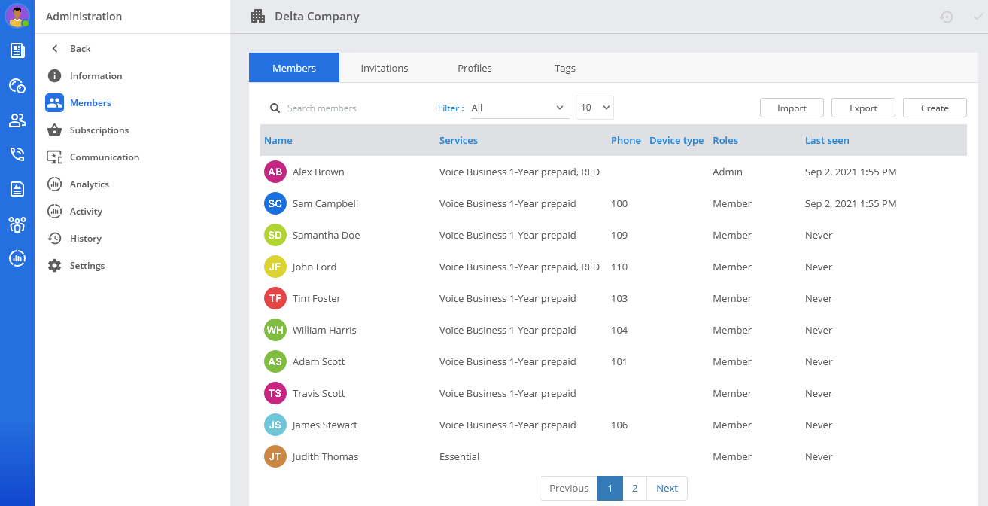
Task: Click Alex Brown's AB avatar
Action: 275,172
